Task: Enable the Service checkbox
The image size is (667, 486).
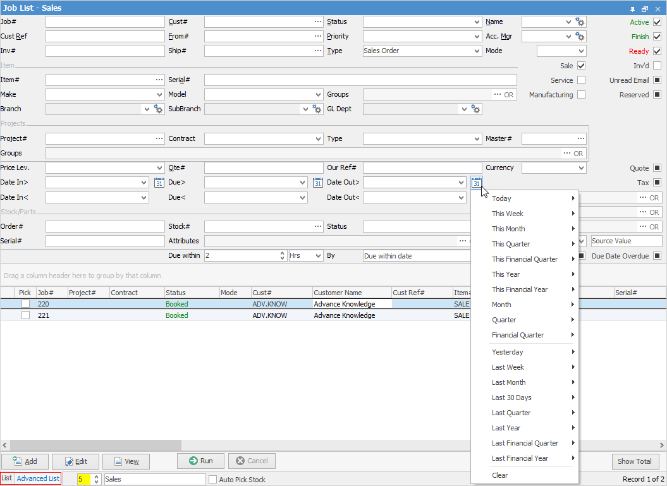Action: [x=581, y=80]
